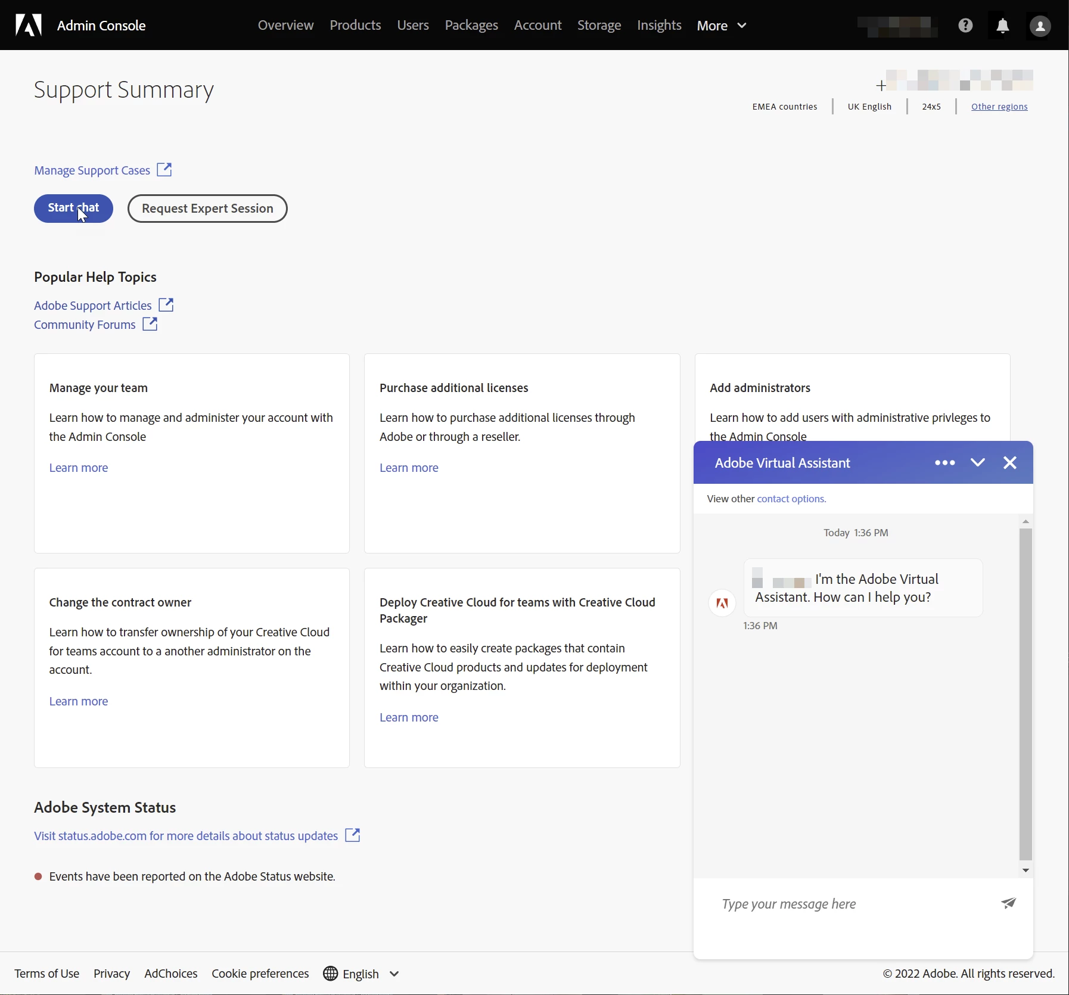This screenshot has width=1069, height=995.
Task: Click the globe language icon in footer
Action: (331, 974)
